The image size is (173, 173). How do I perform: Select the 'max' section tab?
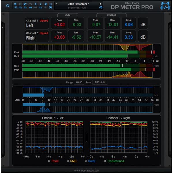point(68,15)
